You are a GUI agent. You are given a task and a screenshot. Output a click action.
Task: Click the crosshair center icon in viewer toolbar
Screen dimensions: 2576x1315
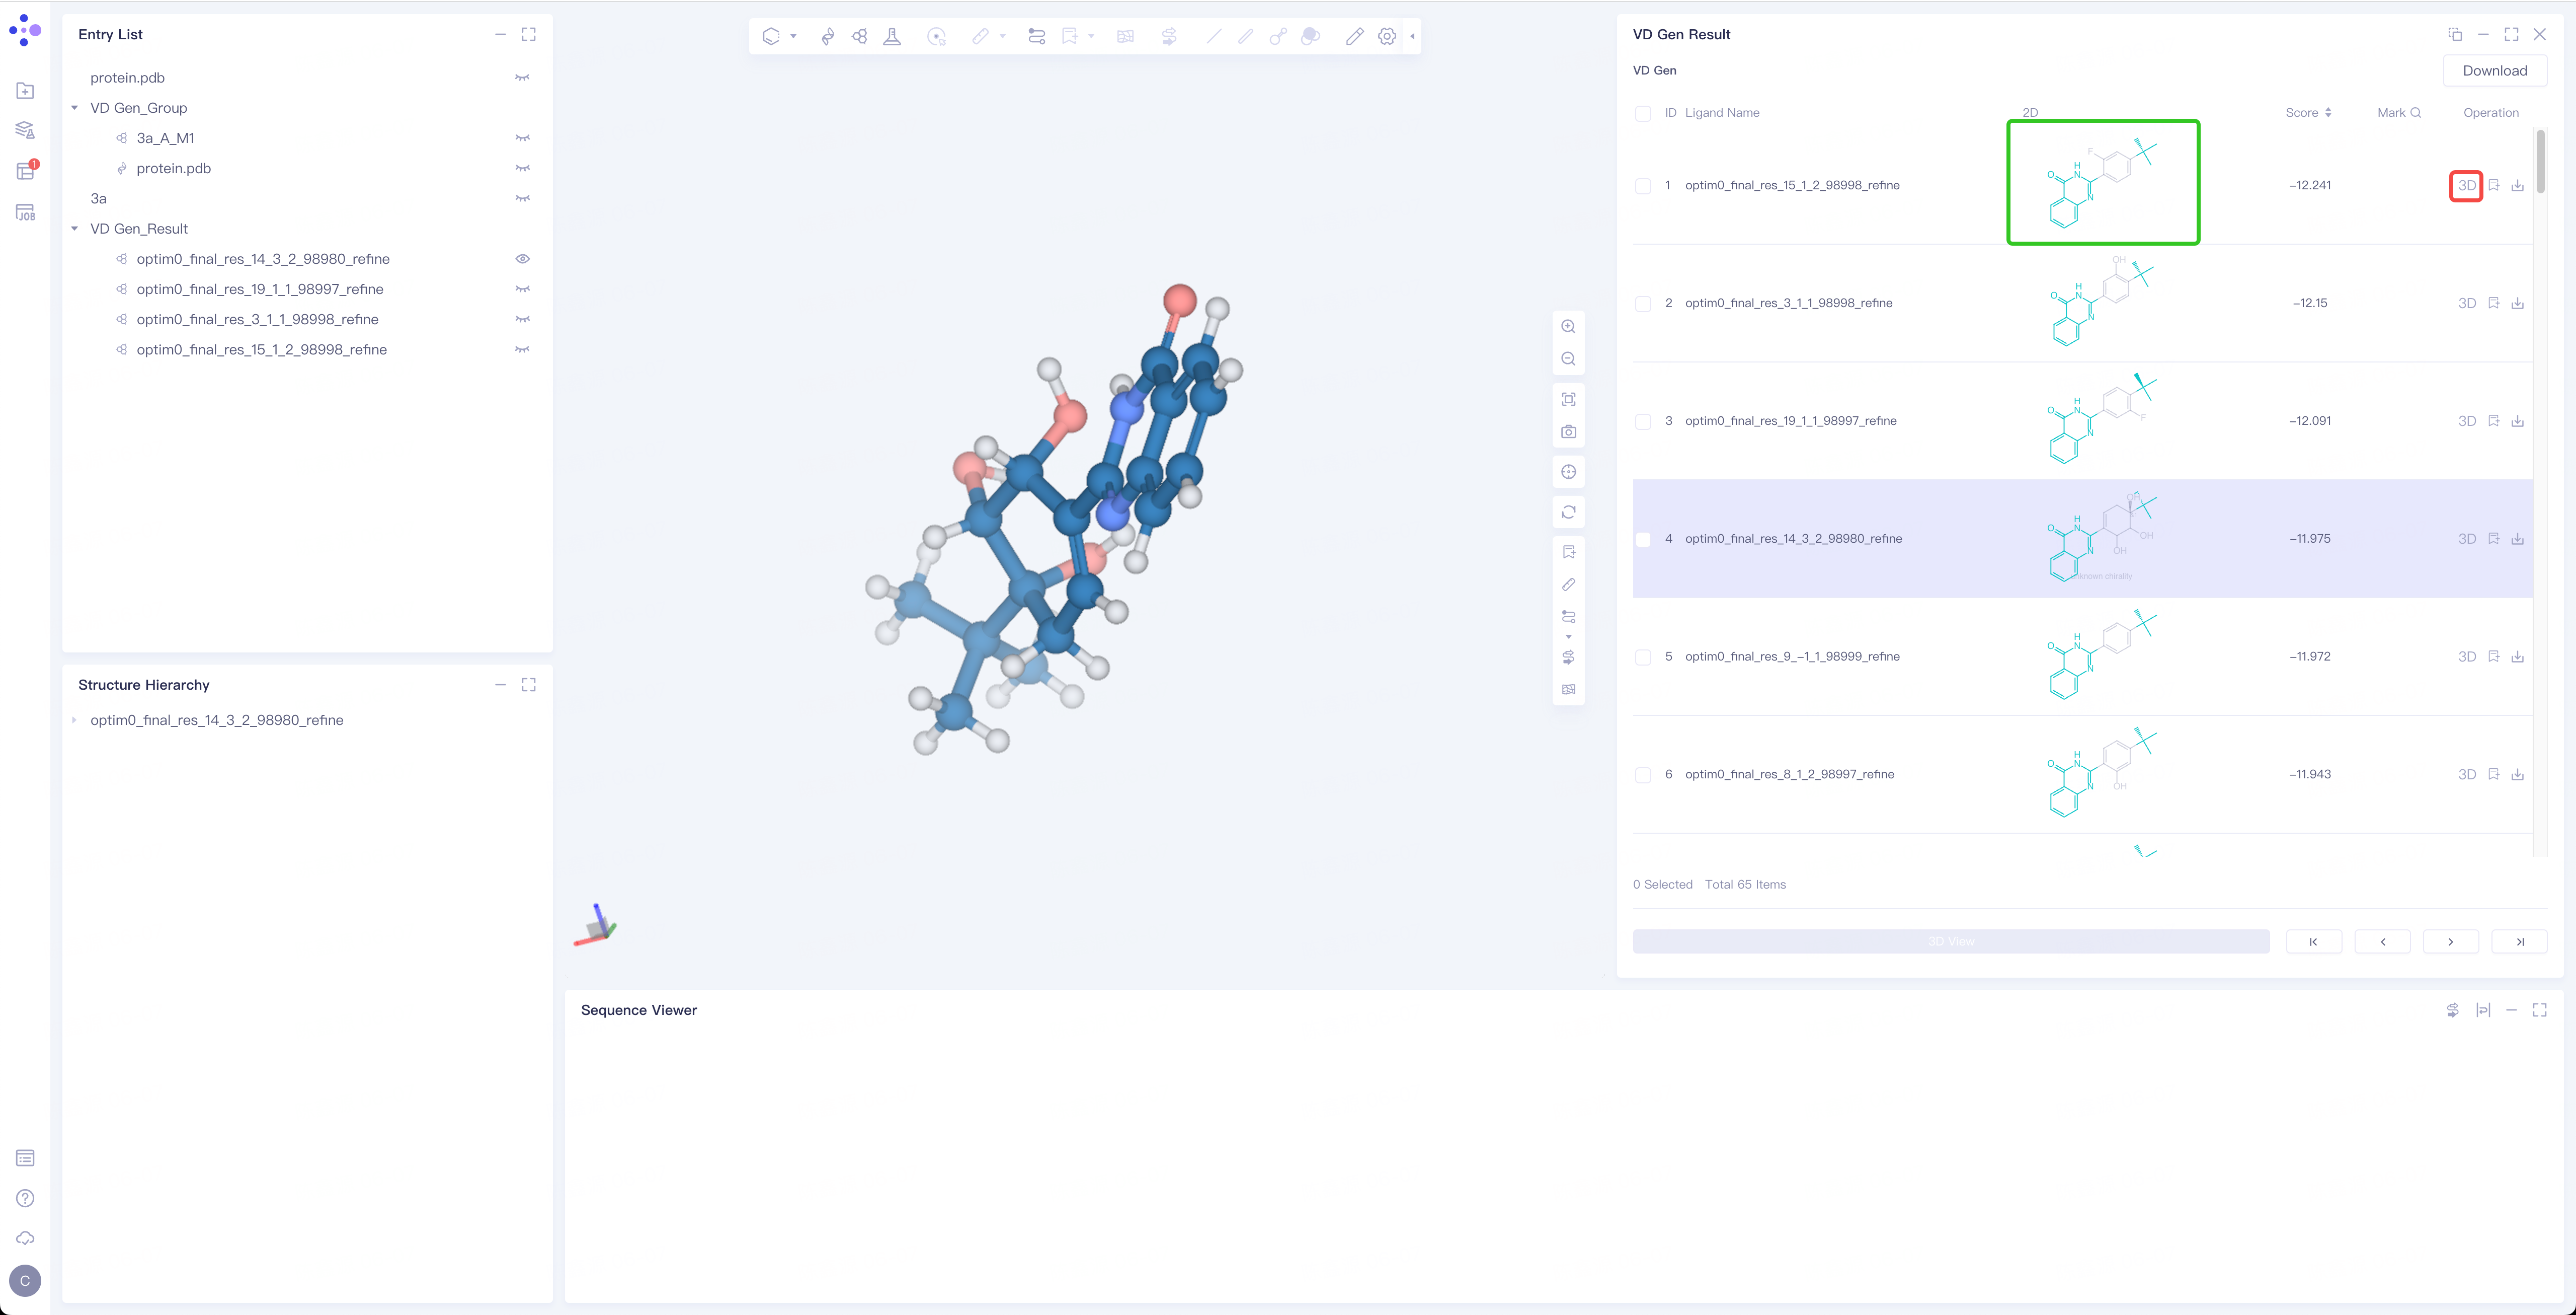point(1568,472)
